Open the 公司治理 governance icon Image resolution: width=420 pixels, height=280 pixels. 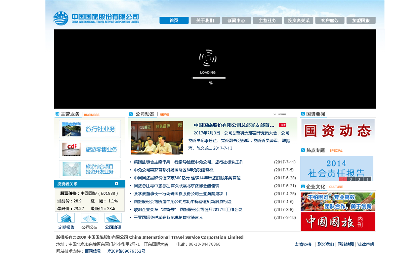(x=113, y=218)
